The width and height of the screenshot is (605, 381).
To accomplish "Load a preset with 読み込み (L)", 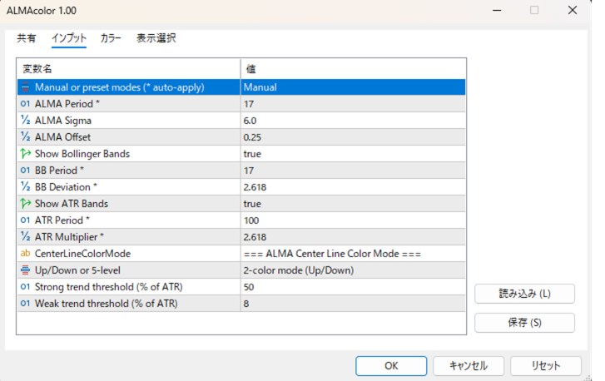I will [x=525, y=294].
